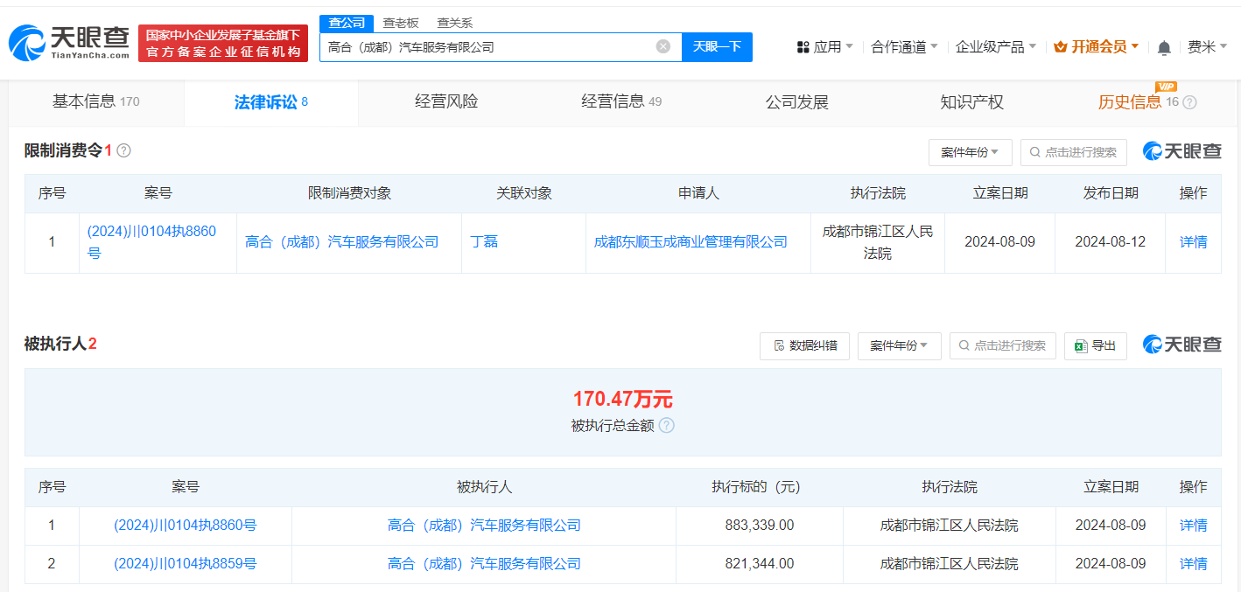Screen dimensions: 1241x592
Task: Switch to the 查老板 search tab
Action: tap(402, 22)
